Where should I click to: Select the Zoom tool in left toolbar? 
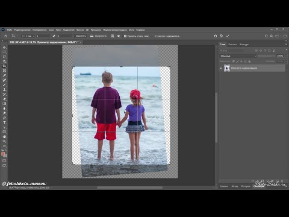[4, 141]
